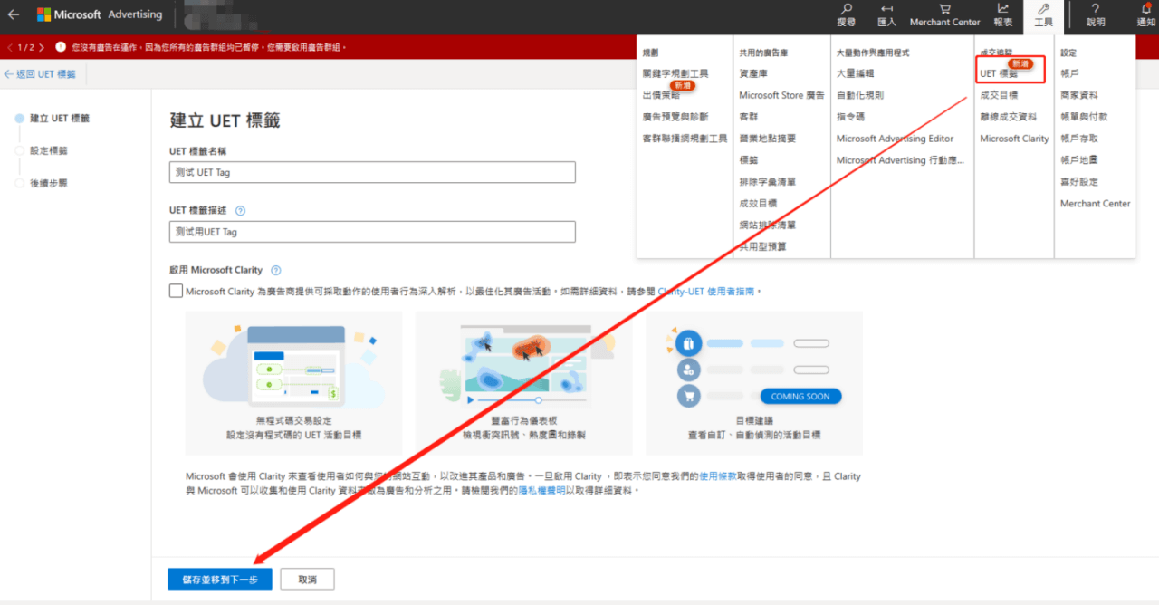
Task: Select 喜好設定 menu entry
Action: click(1079, 182)
